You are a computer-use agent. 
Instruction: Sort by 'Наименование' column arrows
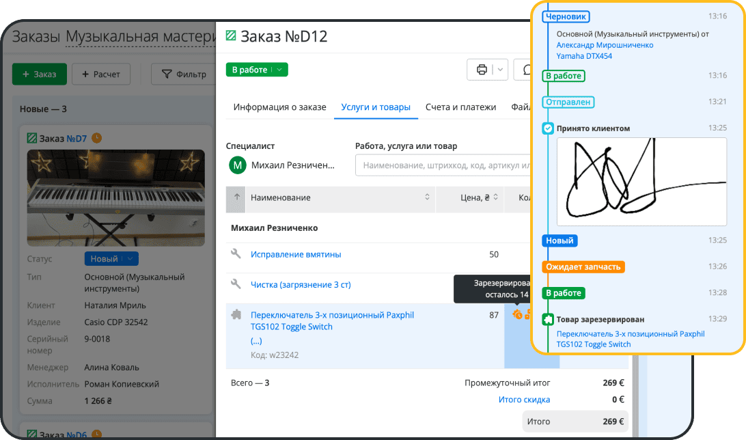click(427, 197)
